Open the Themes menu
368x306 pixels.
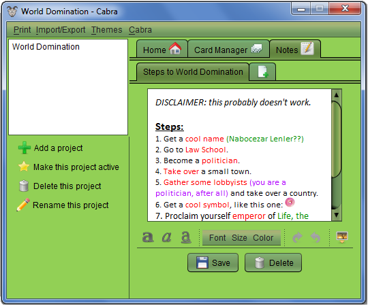click(x=107, y=30)
